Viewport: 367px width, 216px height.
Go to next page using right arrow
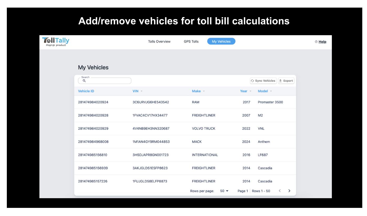[x=289, y=191]
